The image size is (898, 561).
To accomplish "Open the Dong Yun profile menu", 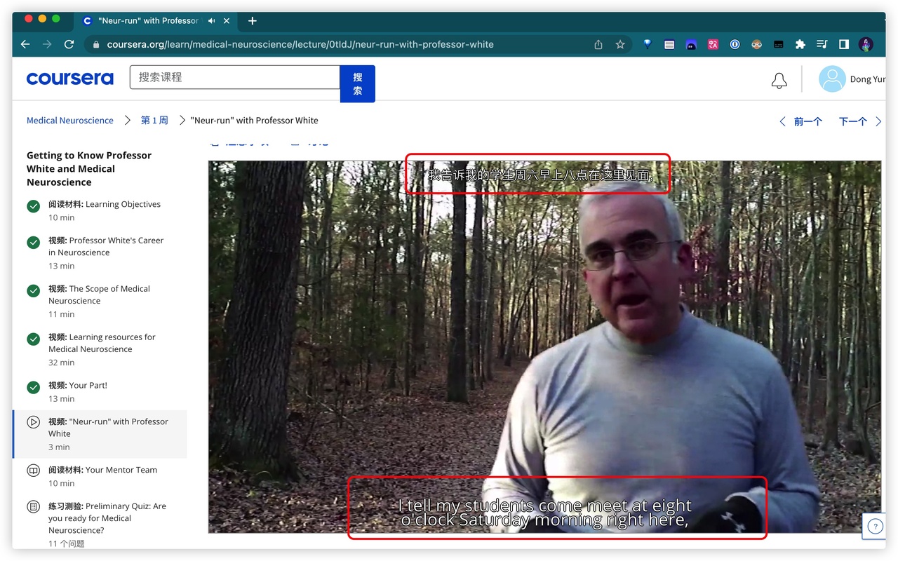I will click(x=851, y=79).
